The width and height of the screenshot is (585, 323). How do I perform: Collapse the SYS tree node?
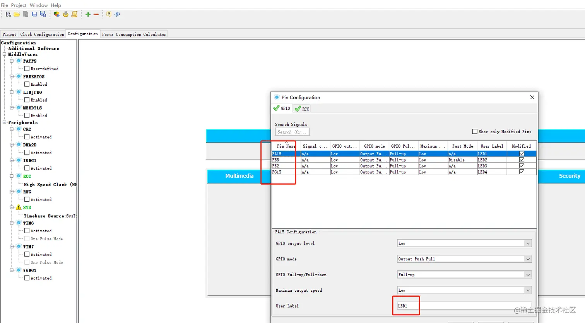coord(12,207)
